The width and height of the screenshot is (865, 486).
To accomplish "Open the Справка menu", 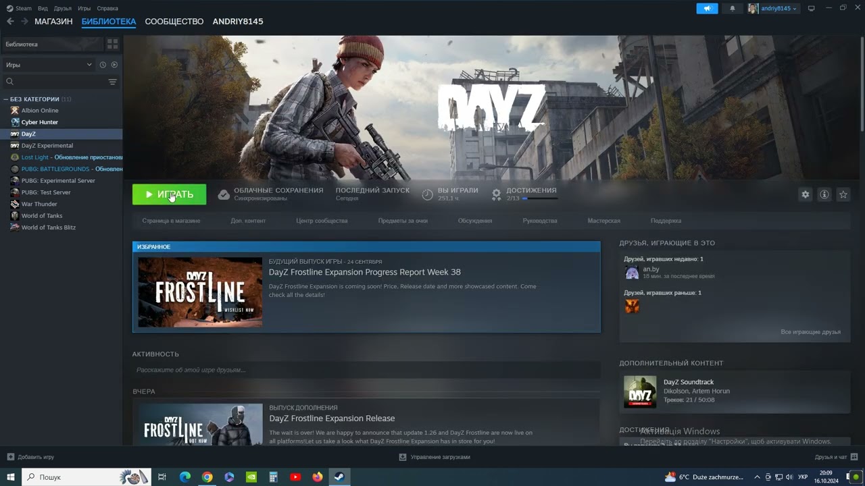I will 107,8.
